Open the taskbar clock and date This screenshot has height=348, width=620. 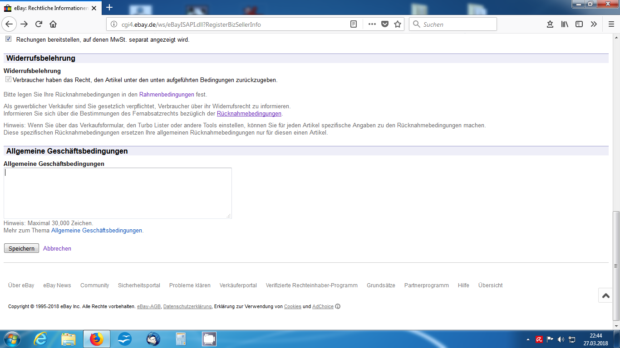point(595,339)
